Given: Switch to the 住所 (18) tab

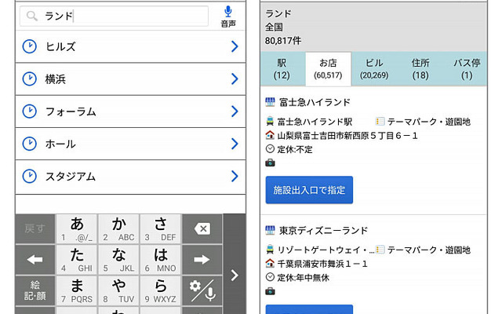Looking at the screenshot, I should 420,69.
